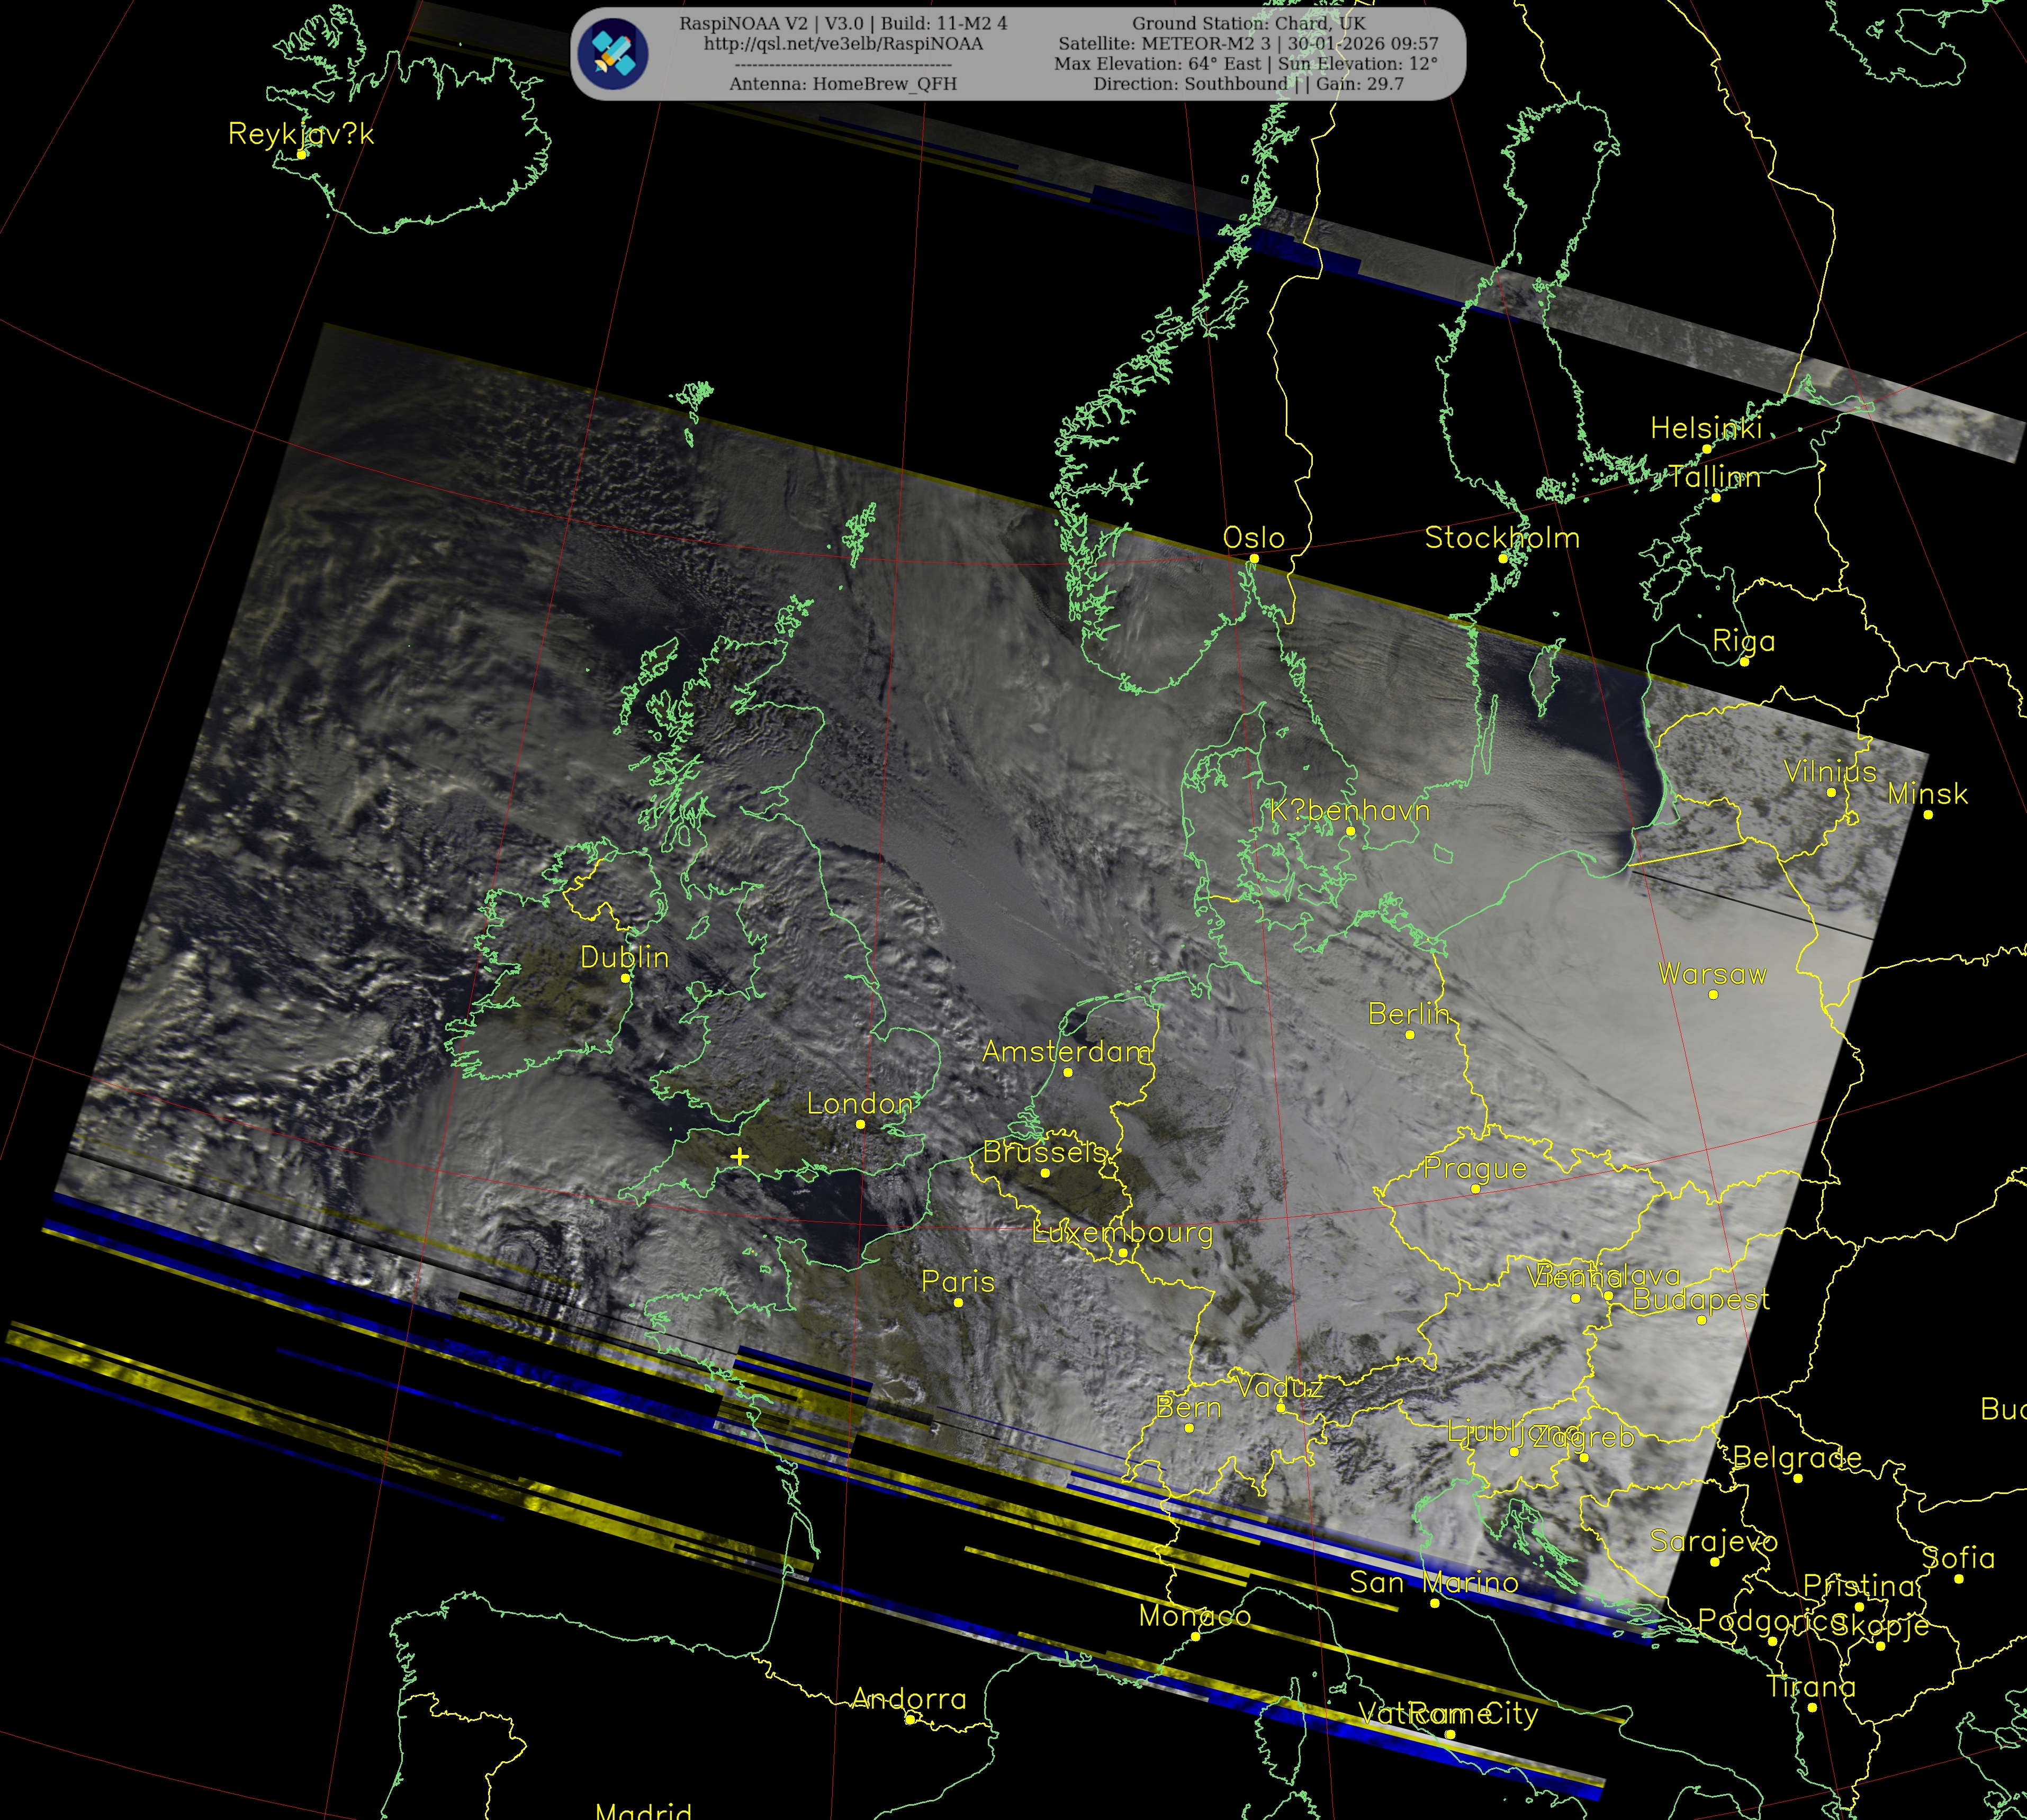The height and width of the screenshot is (1820, 2027).
Task: Click the RaspiNOAA satellite logo icon
Action: (614, 53)
